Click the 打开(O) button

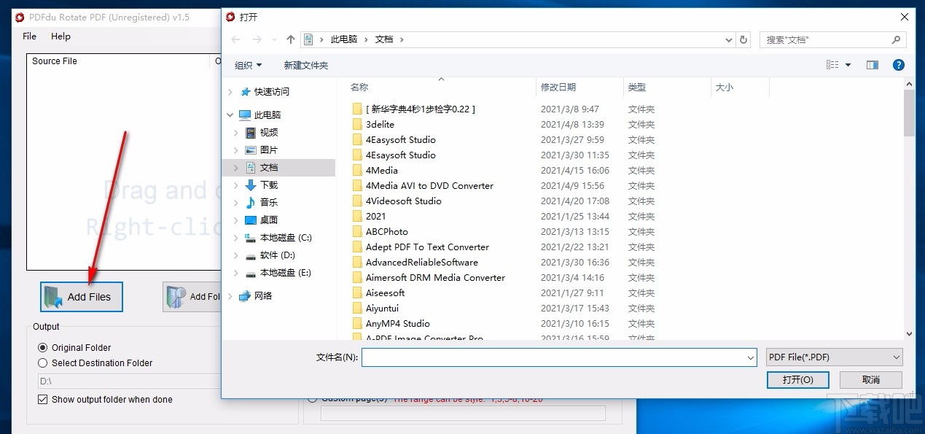[797, 379]
